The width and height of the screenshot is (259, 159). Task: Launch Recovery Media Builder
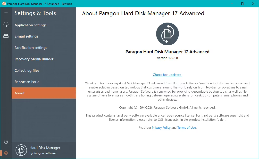tap(44, 59)
